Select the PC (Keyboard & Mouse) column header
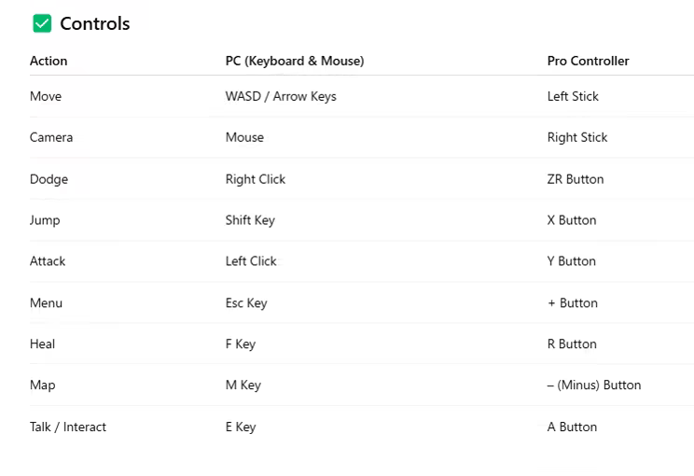 295,61
